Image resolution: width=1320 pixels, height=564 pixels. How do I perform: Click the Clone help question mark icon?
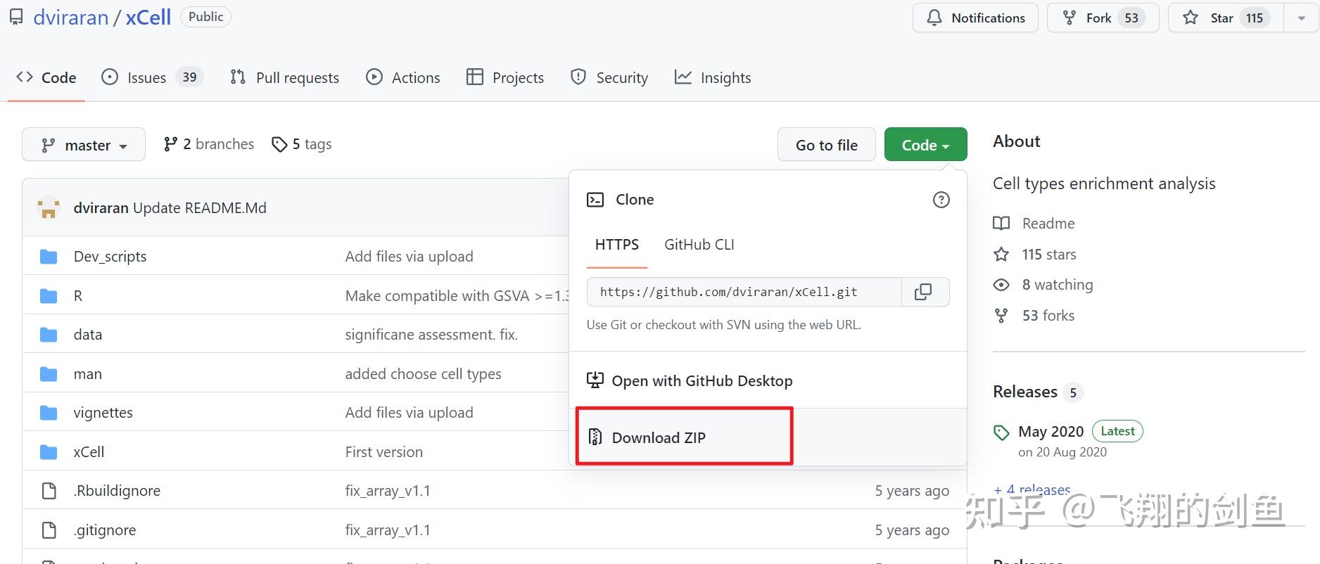tap(941, 200)
